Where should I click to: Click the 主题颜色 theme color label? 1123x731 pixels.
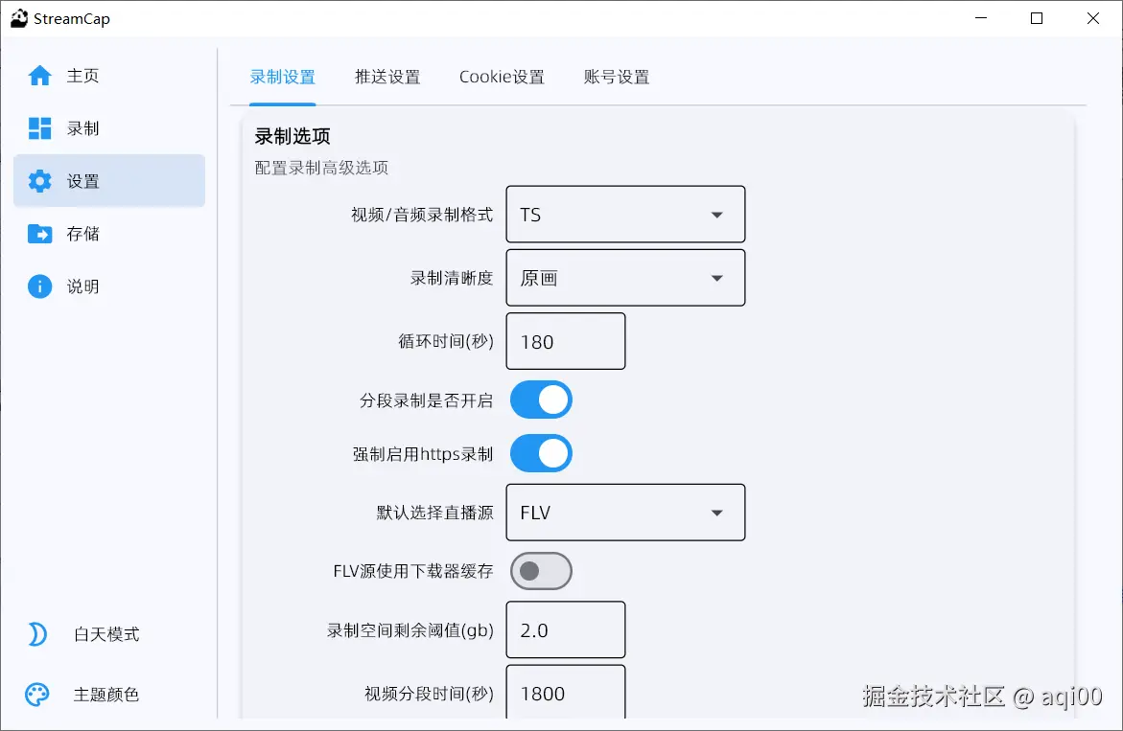pos(108,695)
